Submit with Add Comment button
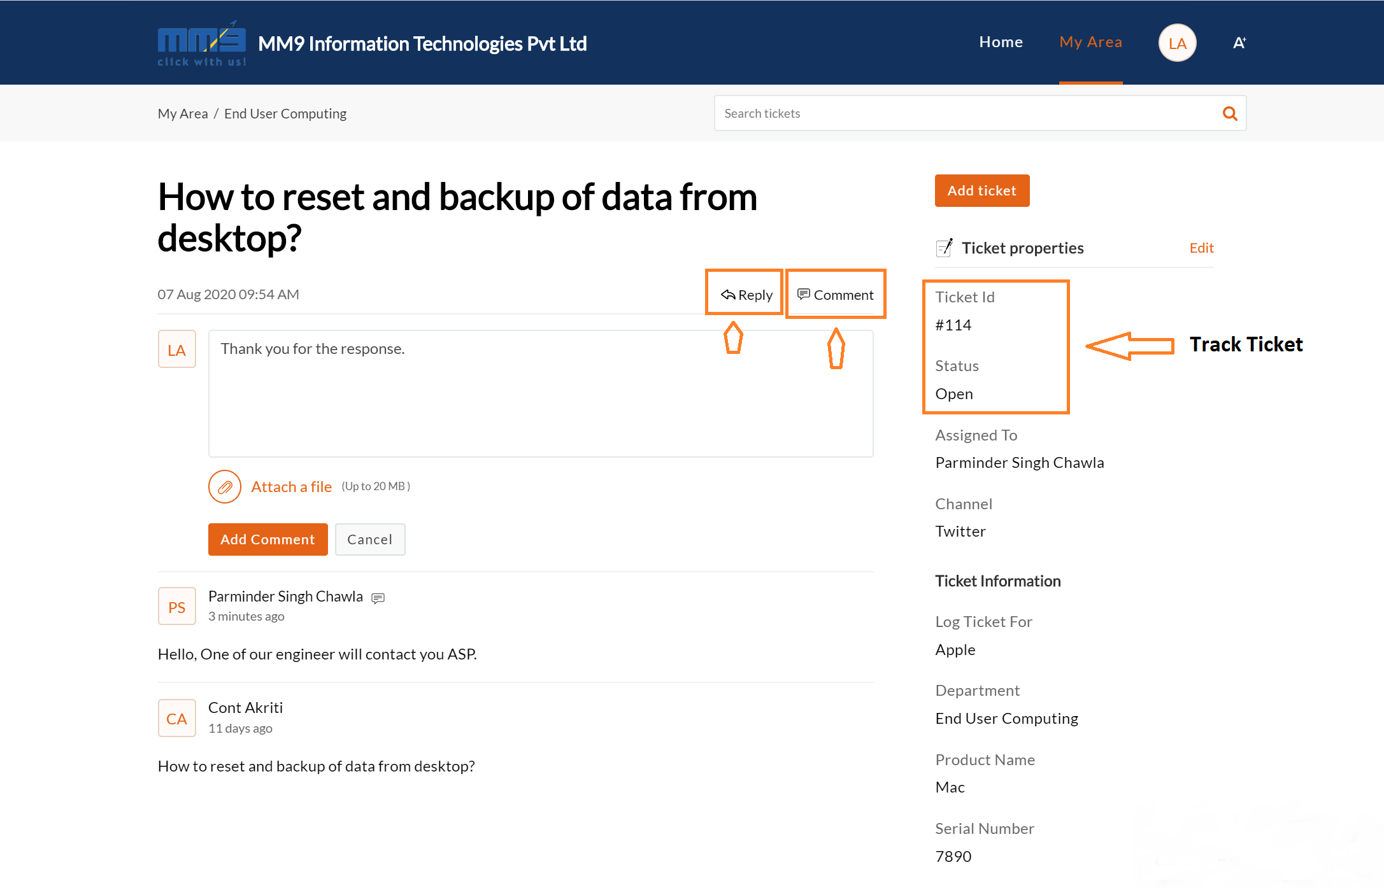The width and height of the screenshot is (1384, 888). [x=268, y=539]
